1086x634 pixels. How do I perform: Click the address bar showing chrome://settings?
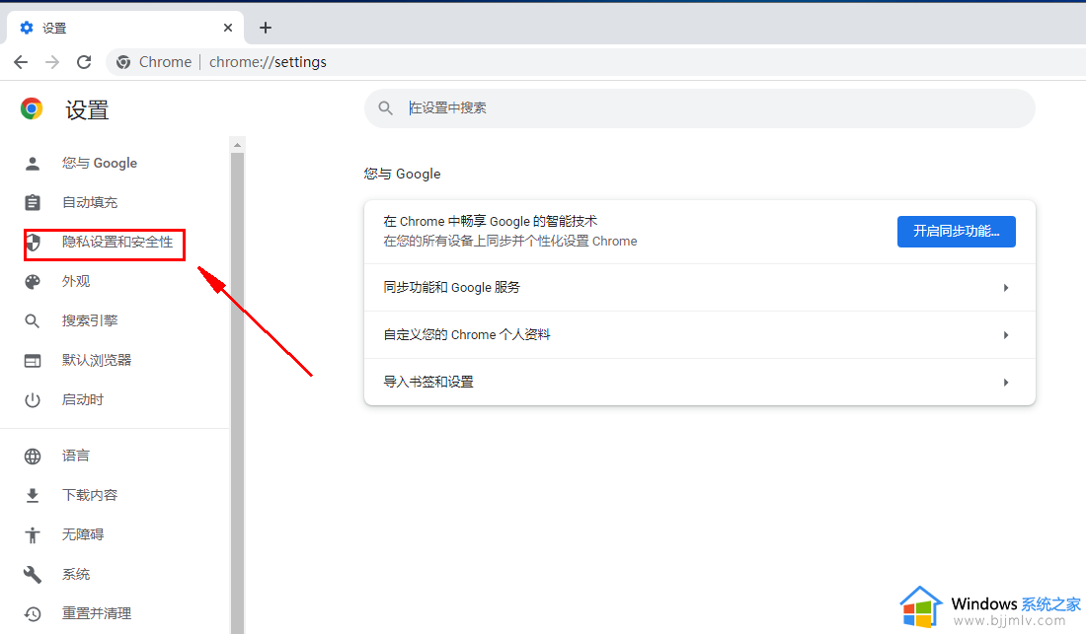click(x=595, y=62)
